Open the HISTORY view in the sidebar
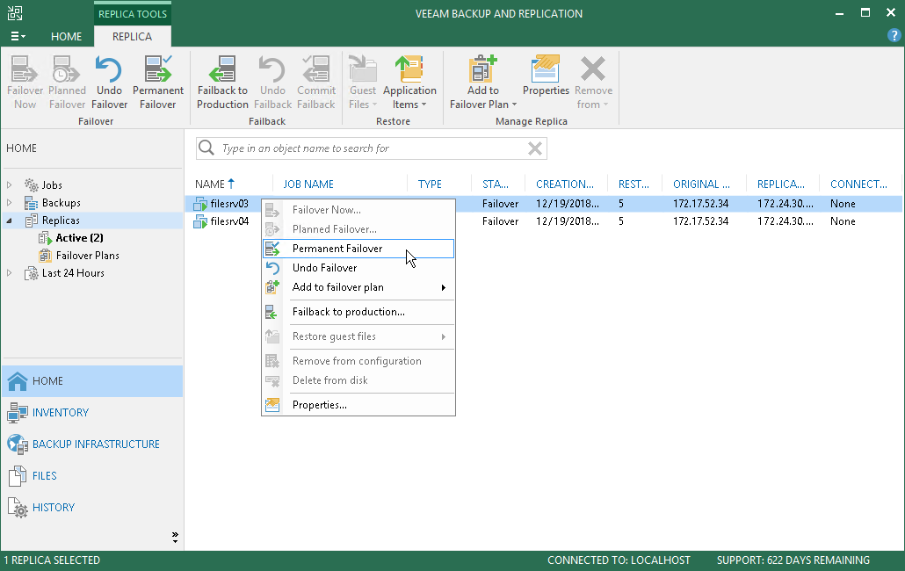Screen dimensions: 905x571 coord(92,508)
